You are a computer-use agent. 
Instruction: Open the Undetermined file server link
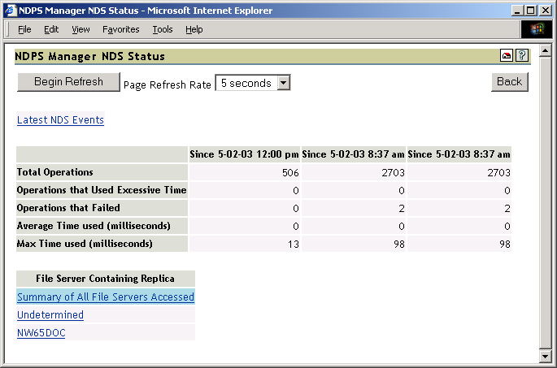(x=50, y=315)
